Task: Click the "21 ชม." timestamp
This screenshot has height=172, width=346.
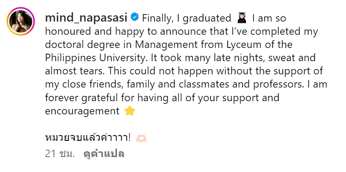Action: (60, 154)
